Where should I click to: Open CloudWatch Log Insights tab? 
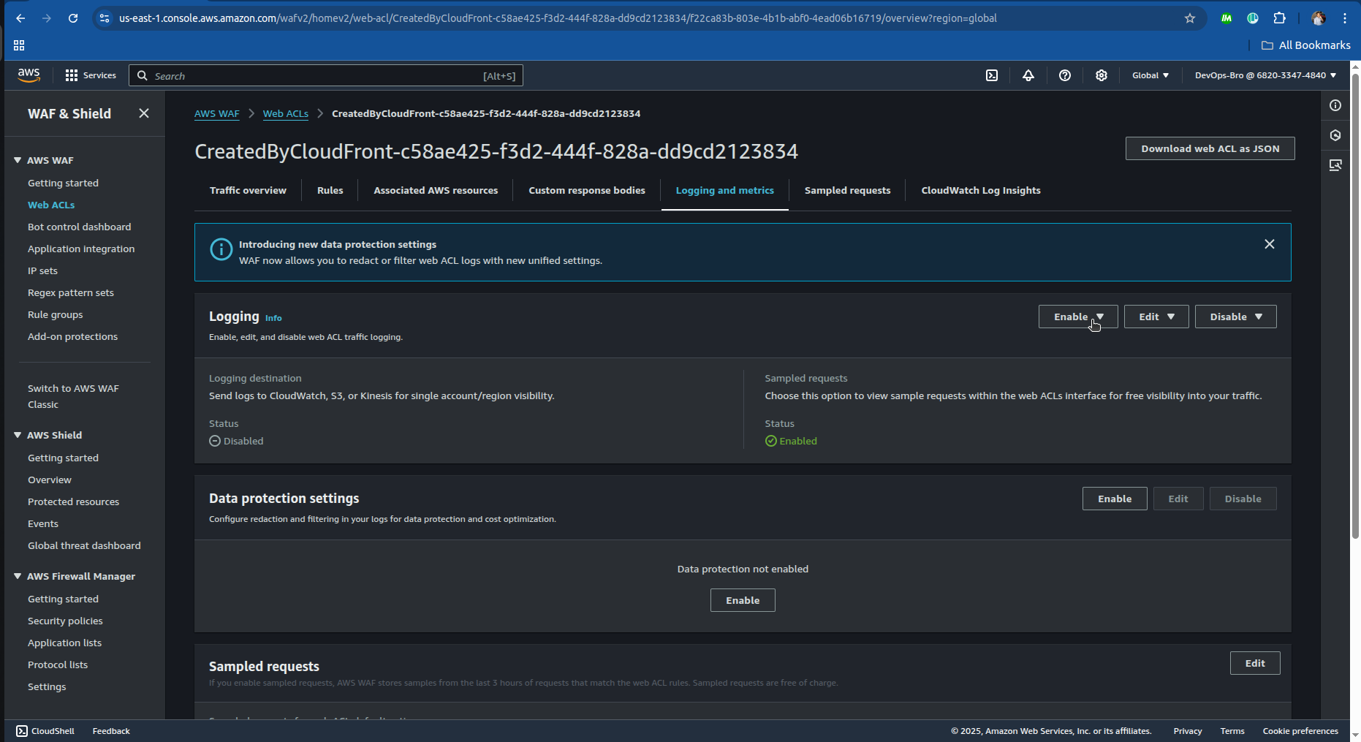pyautogui.click(x=981, y=190)
